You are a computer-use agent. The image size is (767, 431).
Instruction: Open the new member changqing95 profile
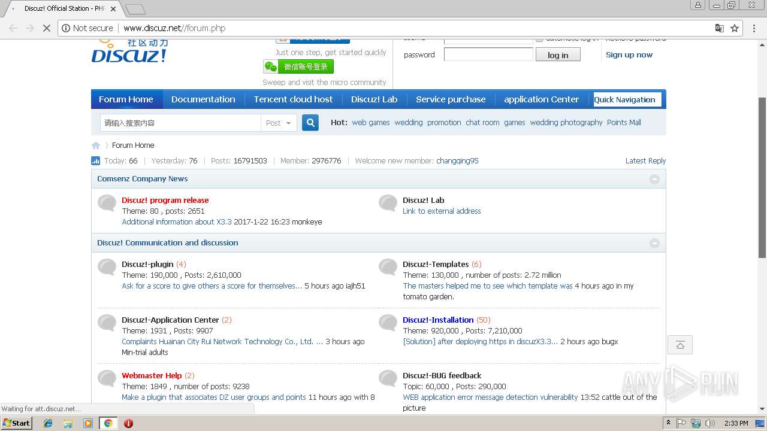pyautogui.click(x=457, y=160)
